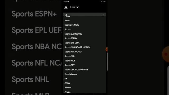This screenshot has height=95, width=169.
Task: Open the Live TV section dropdown
Action: point(75,7)
